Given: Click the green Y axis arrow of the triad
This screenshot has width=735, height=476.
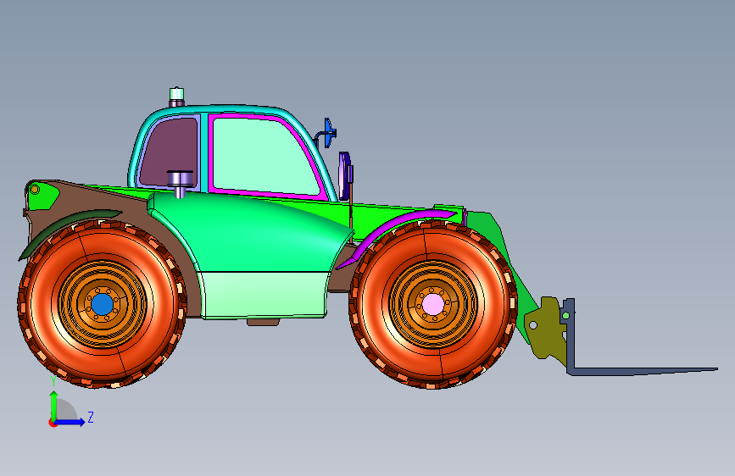Looking at the screenshot, I should [x=53, y=405].
